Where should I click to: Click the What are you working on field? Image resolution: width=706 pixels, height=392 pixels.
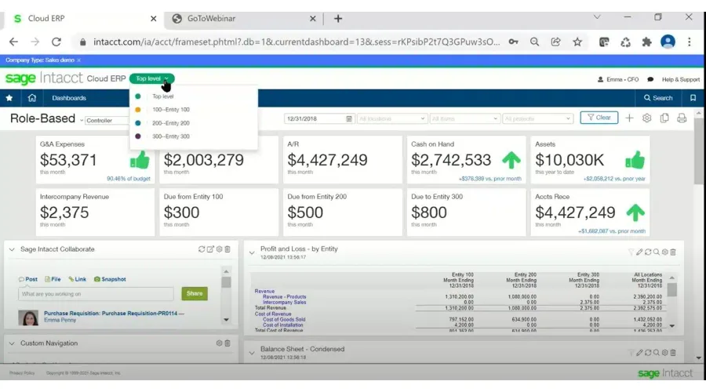click(x=96, y=294)
